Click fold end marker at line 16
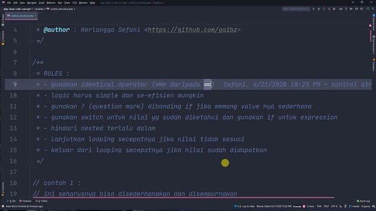The image size is (376, 211). (x=30, y=161)
